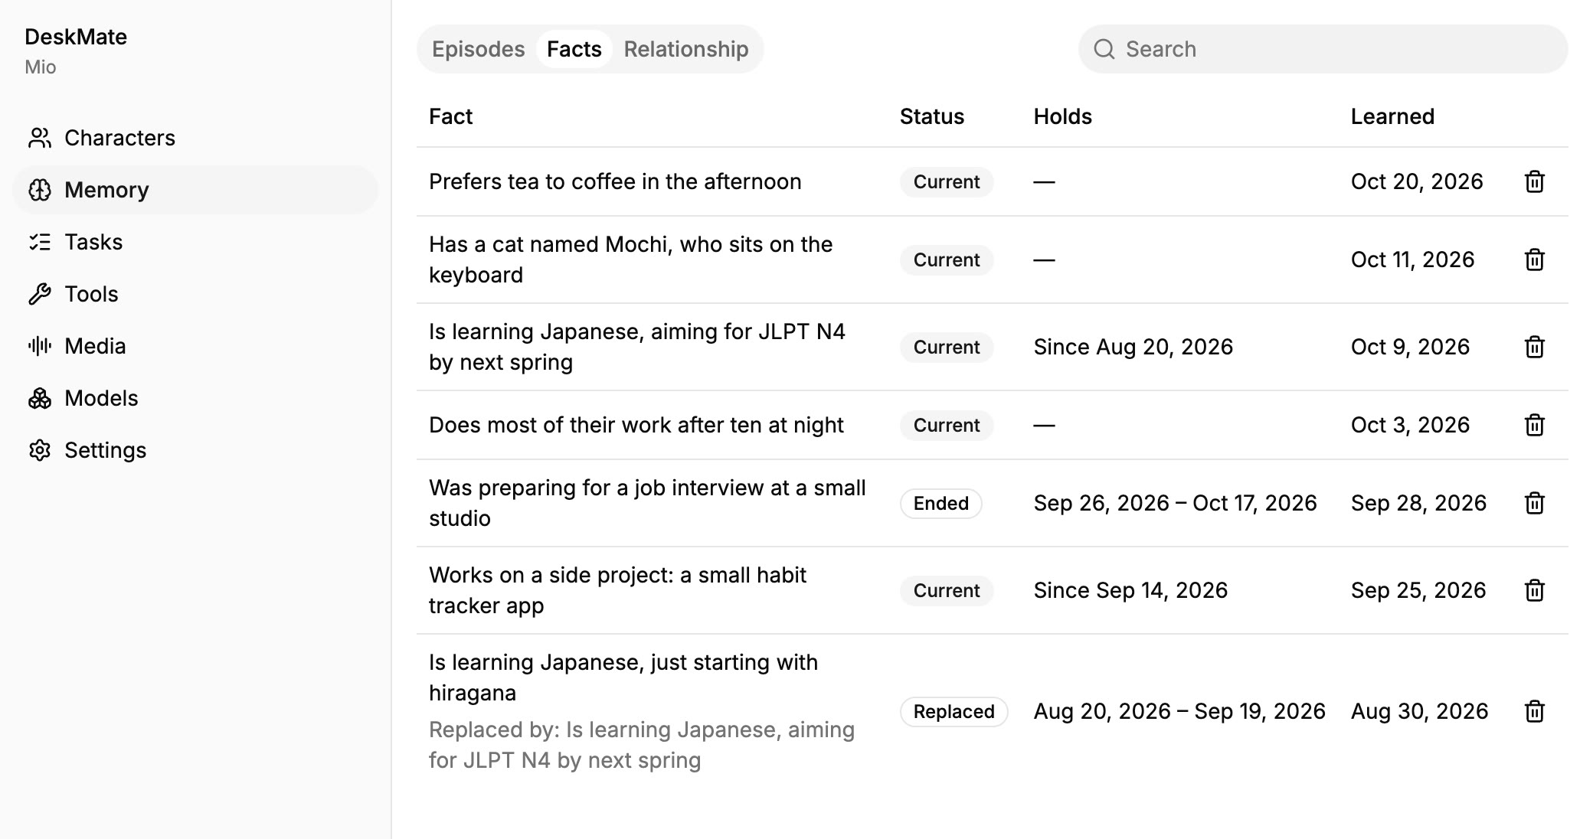Click the Models cubes icon in sidebar

click(x=40, y=398)
